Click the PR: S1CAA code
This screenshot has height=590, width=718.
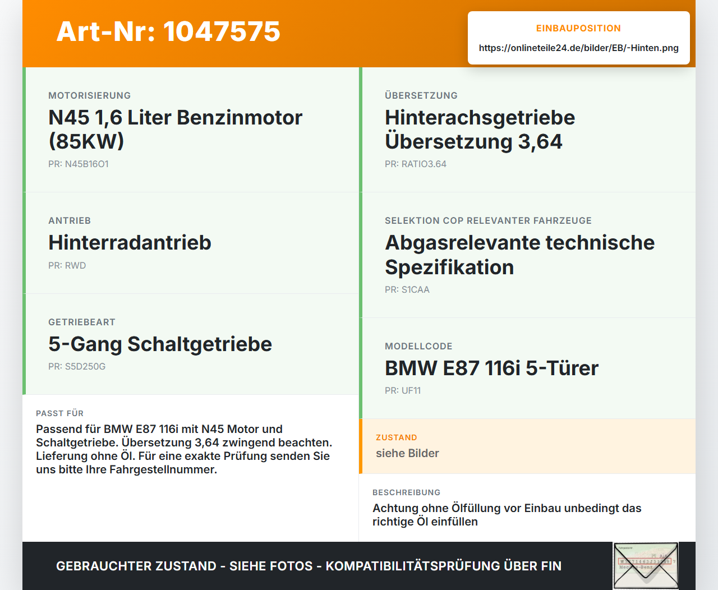pos(407,289)
